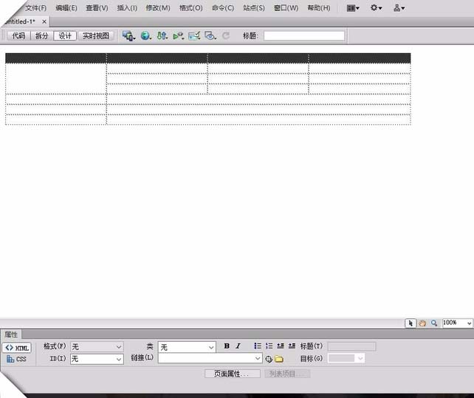
Task: Open the 目标(G) target dropdown
Action: tap(346, 358)
